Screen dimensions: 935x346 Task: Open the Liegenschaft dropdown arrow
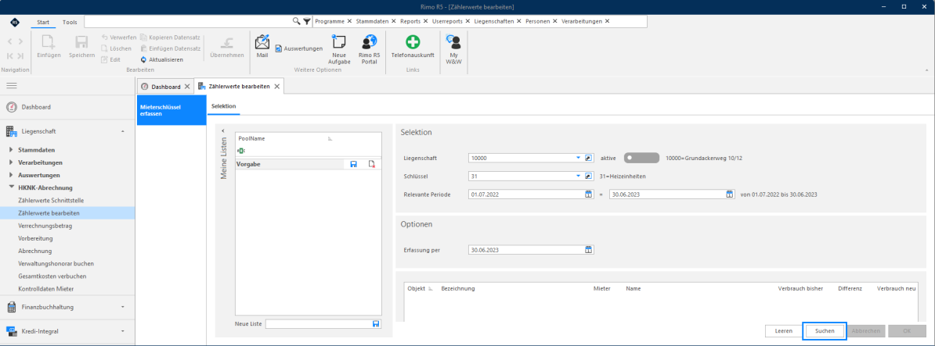point(578,158)
